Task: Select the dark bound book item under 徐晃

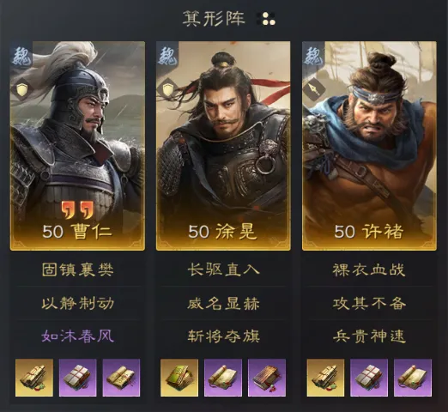Action: pos(267,378)
